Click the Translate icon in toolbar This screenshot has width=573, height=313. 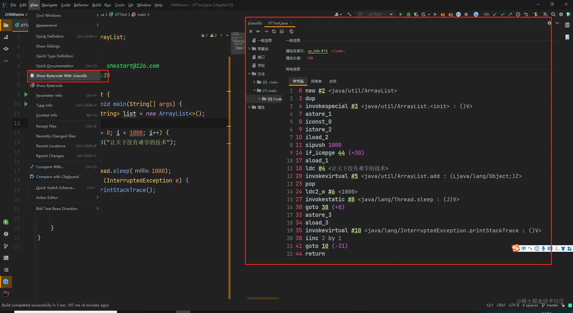545,14
